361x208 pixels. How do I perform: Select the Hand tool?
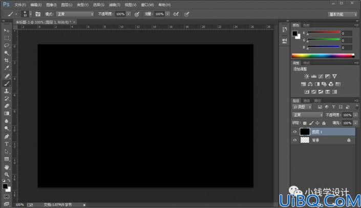point(7,167)
